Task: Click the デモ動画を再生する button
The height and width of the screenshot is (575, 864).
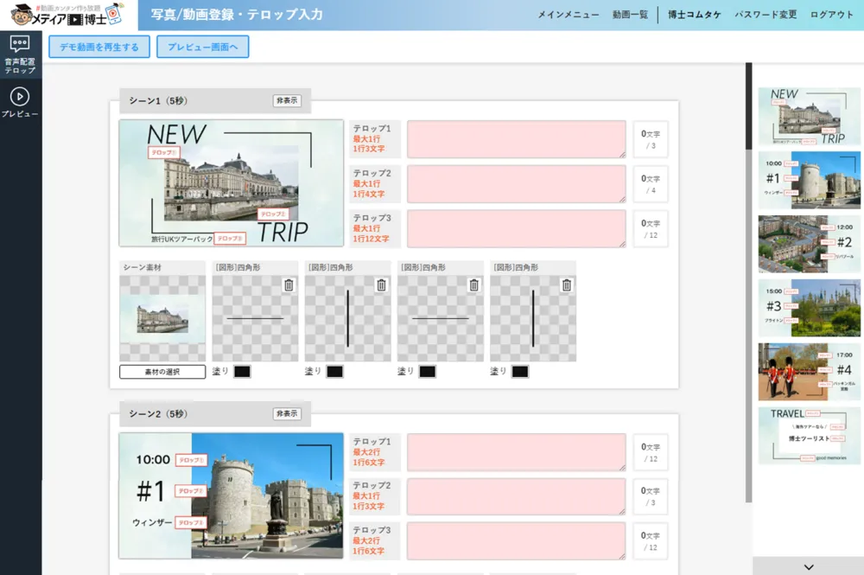Action: [x=99, y=47]
